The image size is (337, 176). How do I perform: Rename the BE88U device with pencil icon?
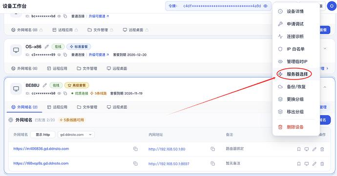pos(45,85)
